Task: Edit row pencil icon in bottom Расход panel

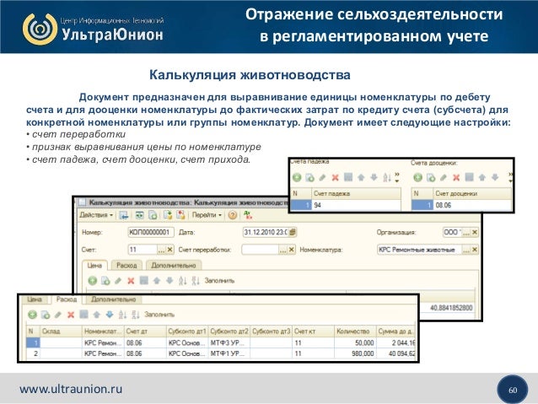Action: (58, 315)
